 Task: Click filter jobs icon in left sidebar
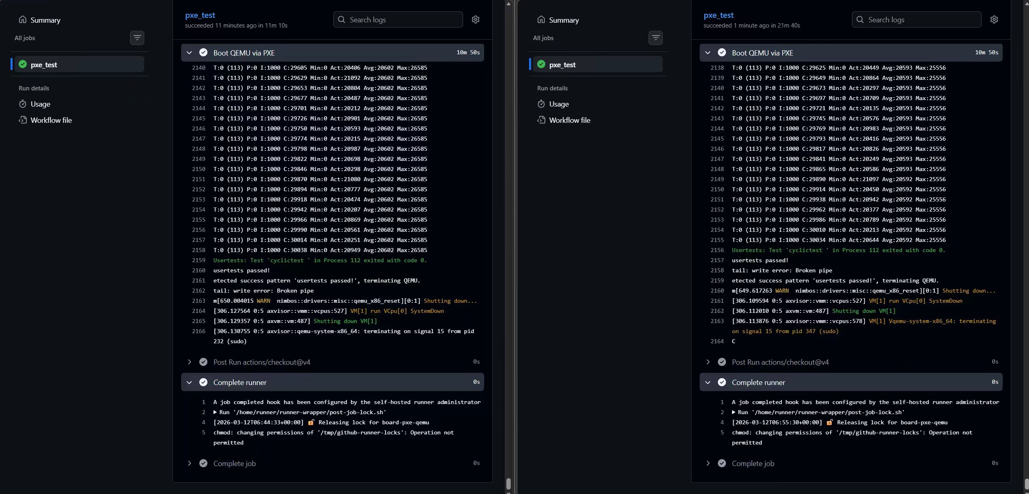pyautogui.click(x=137, y=38)
